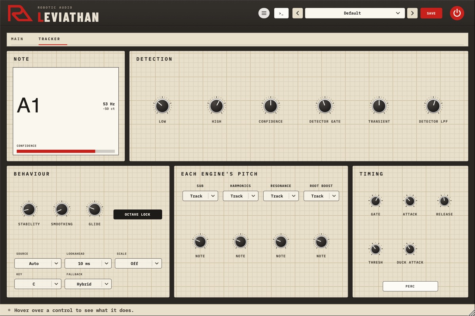475x316 pixels.
Task: Open the Lookahead dropdown
Action: click(88, 263)
